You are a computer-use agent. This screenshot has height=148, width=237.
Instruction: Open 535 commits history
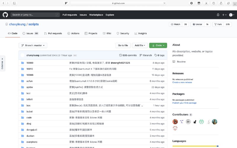128,55
